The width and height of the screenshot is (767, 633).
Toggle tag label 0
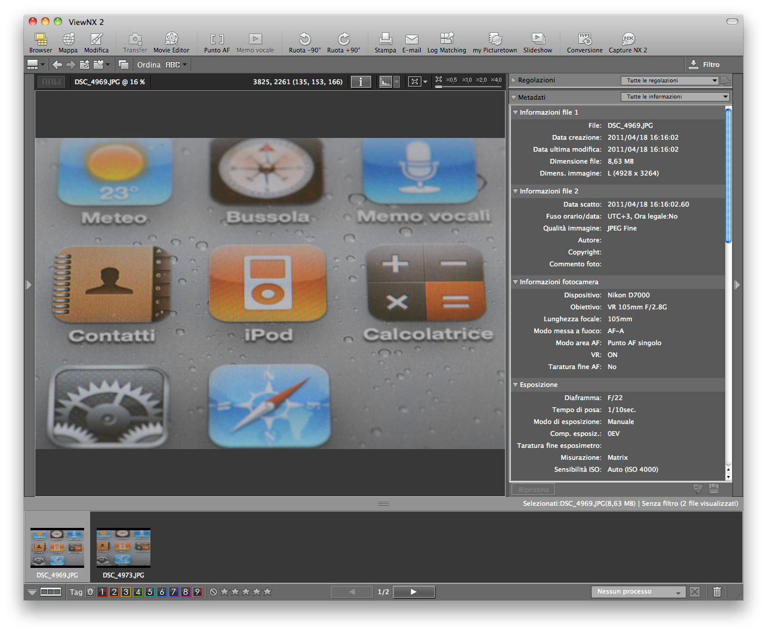[90, 592]
